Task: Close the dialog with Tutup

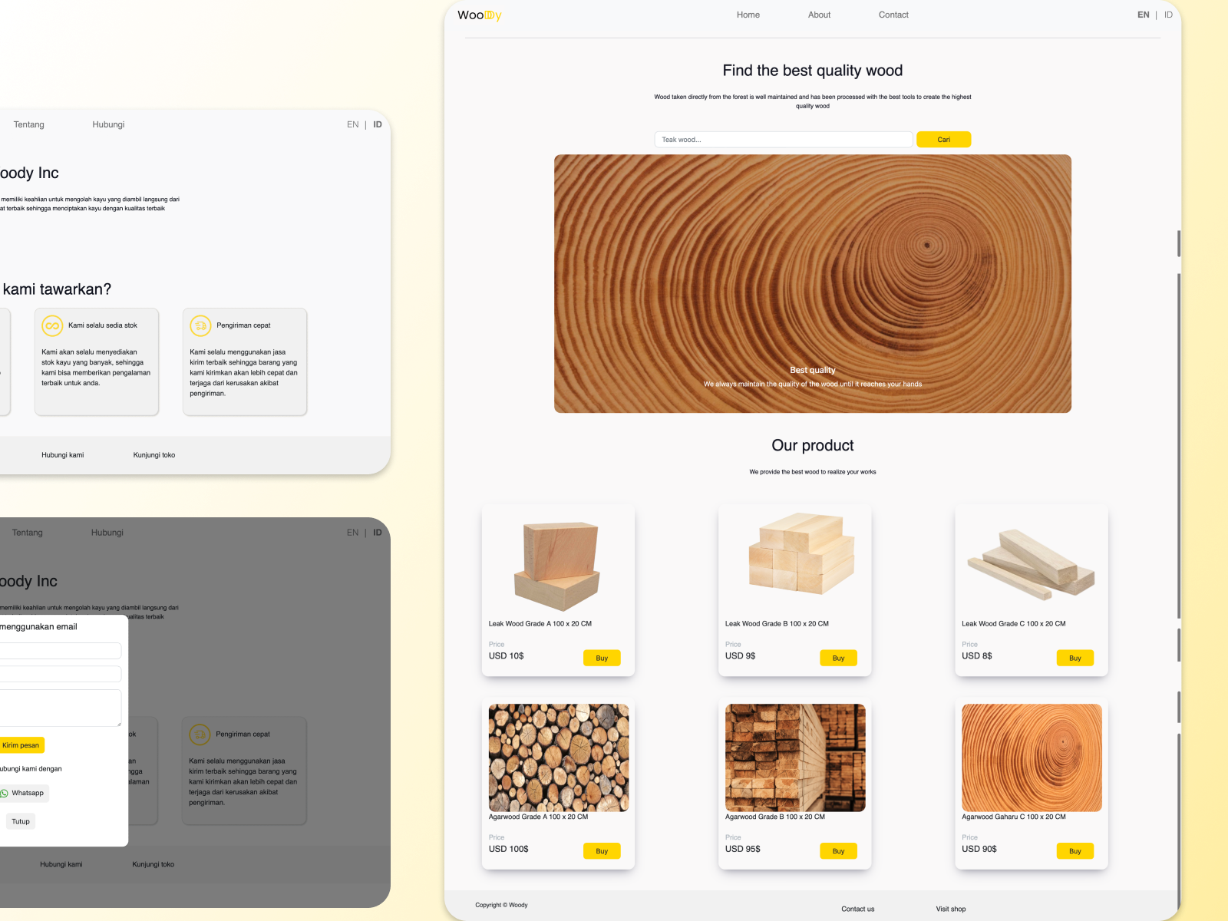Action: (x=21, y=821)
